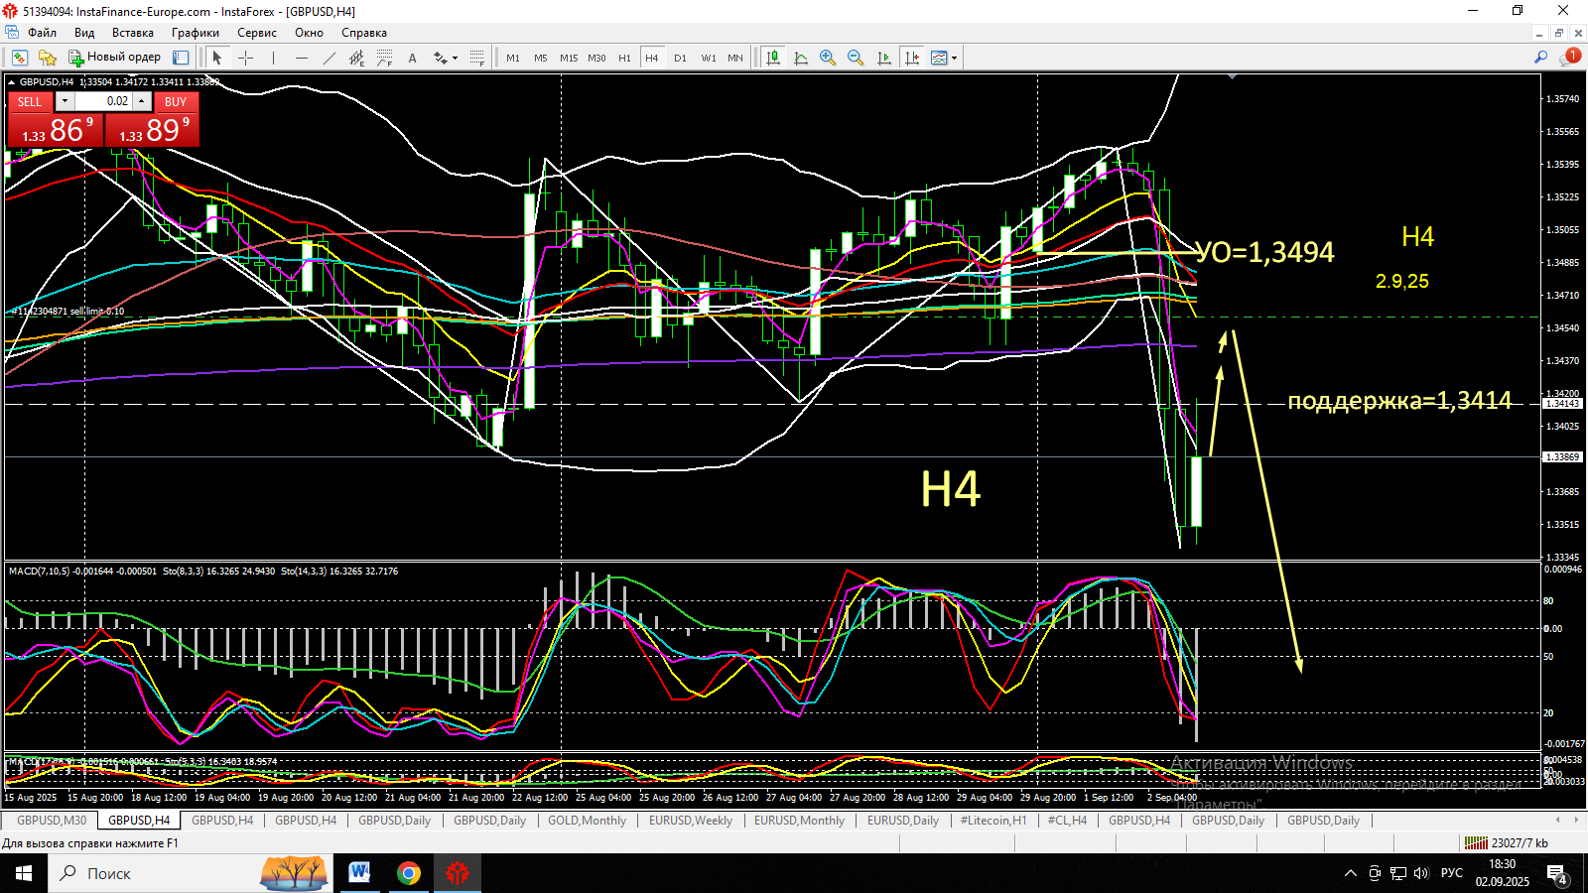This screenshot has height=893, width=1588.
Task: Click the lot volume input field
Action: click(x=103, y=101)
